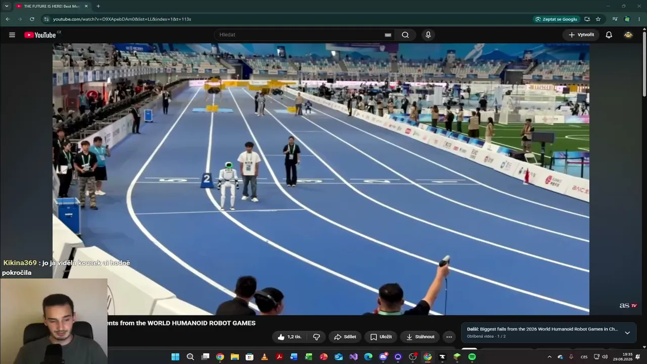Dislike the video with thumbs down

pos(316,337)
